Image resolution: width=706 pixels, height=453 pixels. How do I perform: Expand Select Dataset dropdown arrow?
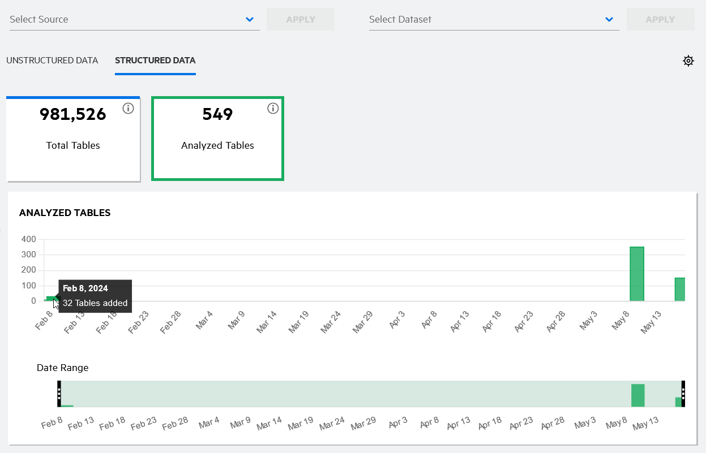pos(609,20)
